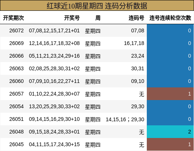194x151 pixels.
Task: Click draw period 26057
Action: click(x=16, y=94)
